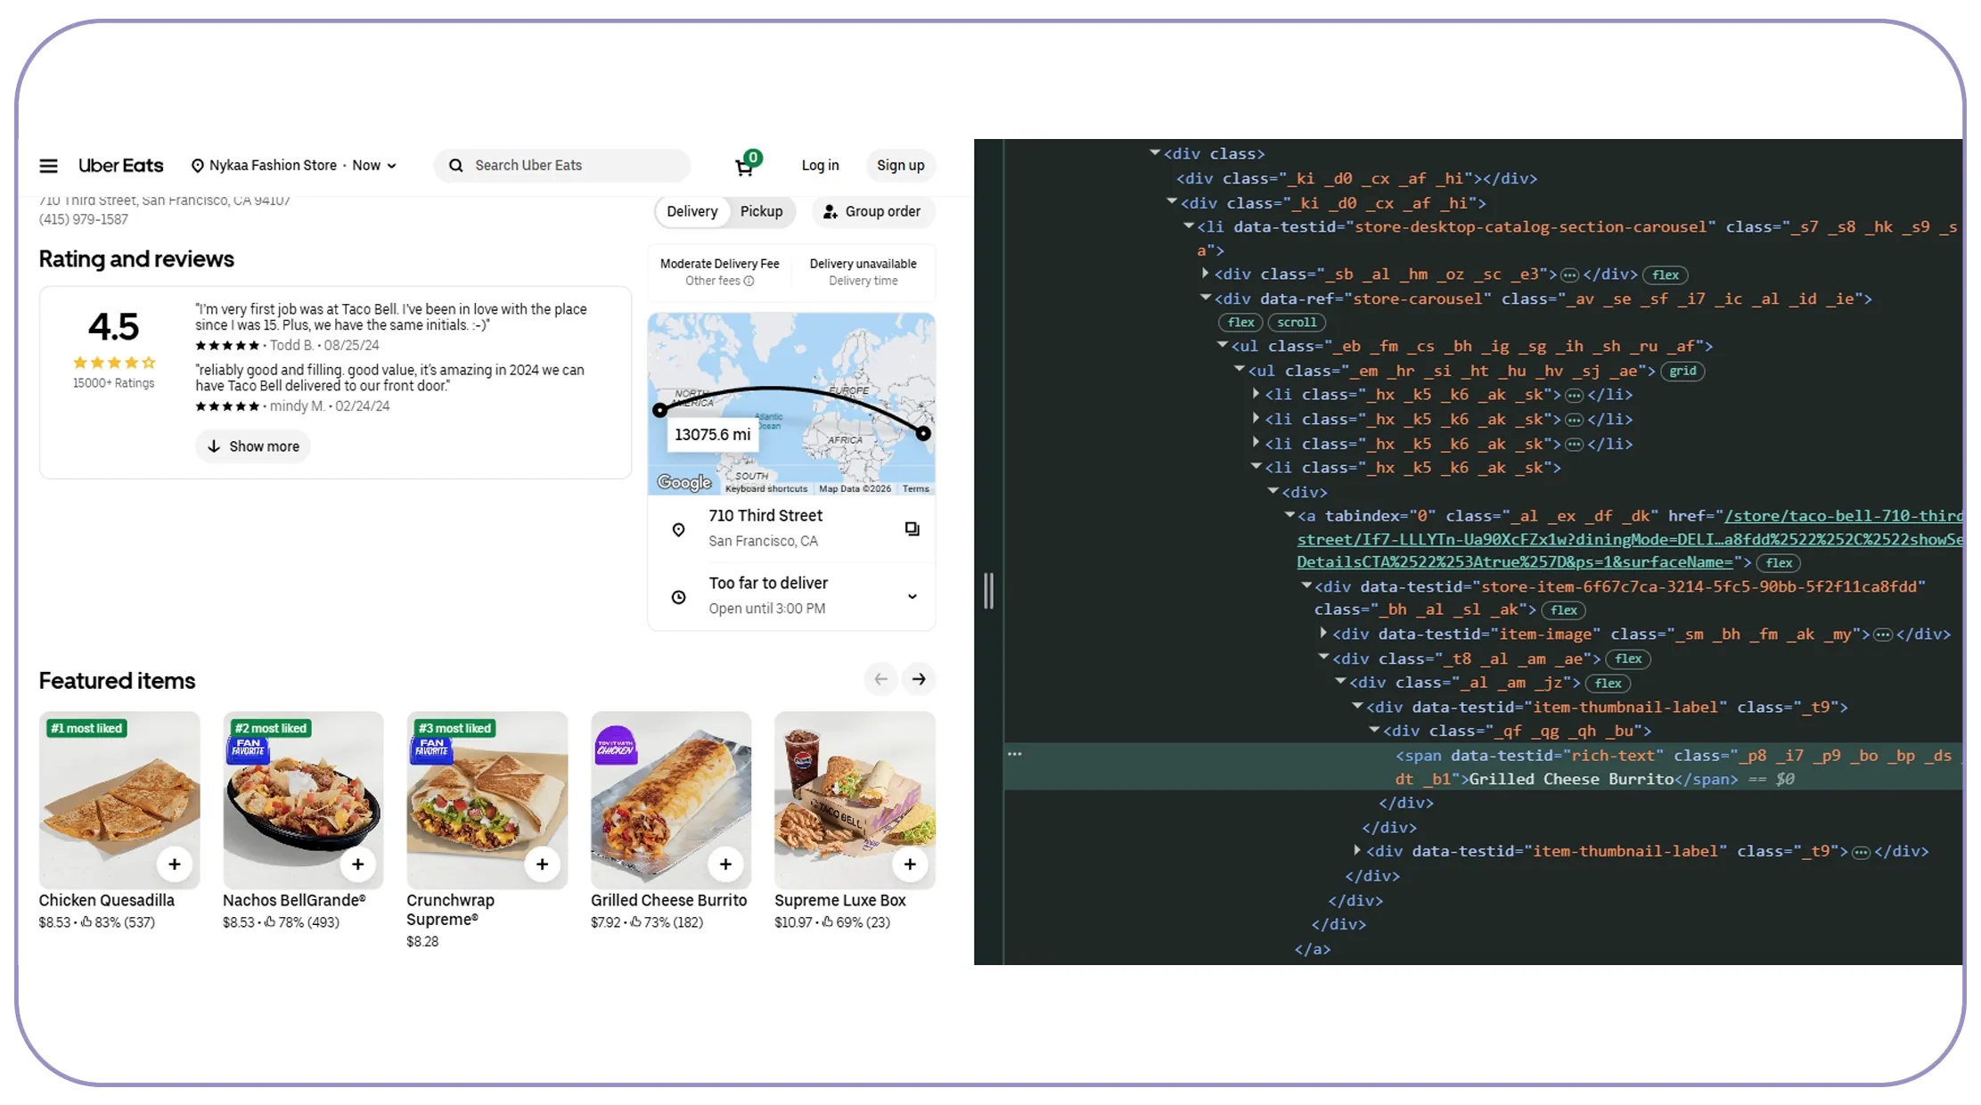
Task: Show next Featured items with right arrow
Action: click(919, 680)
